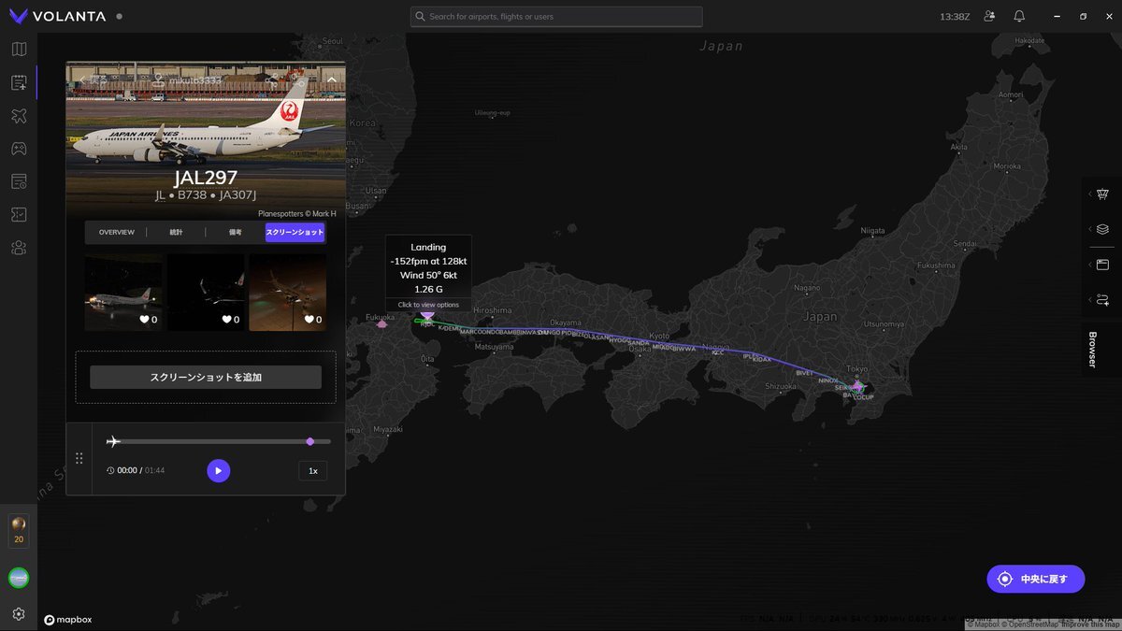The width and height of the screenshot is (1122, 631).
Task: Click the Improve this map link
Action: [x=1088, y=624]
